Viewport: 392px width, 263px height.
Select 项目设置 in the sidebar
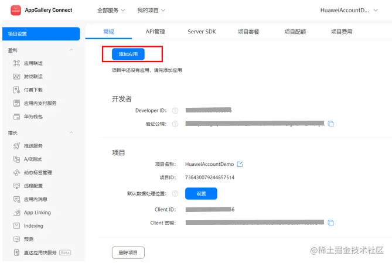tap(41, 34)
